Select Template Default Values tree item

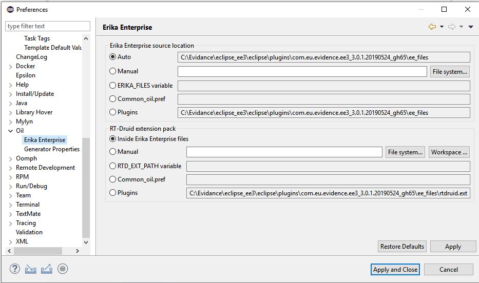tap(52, 48)
